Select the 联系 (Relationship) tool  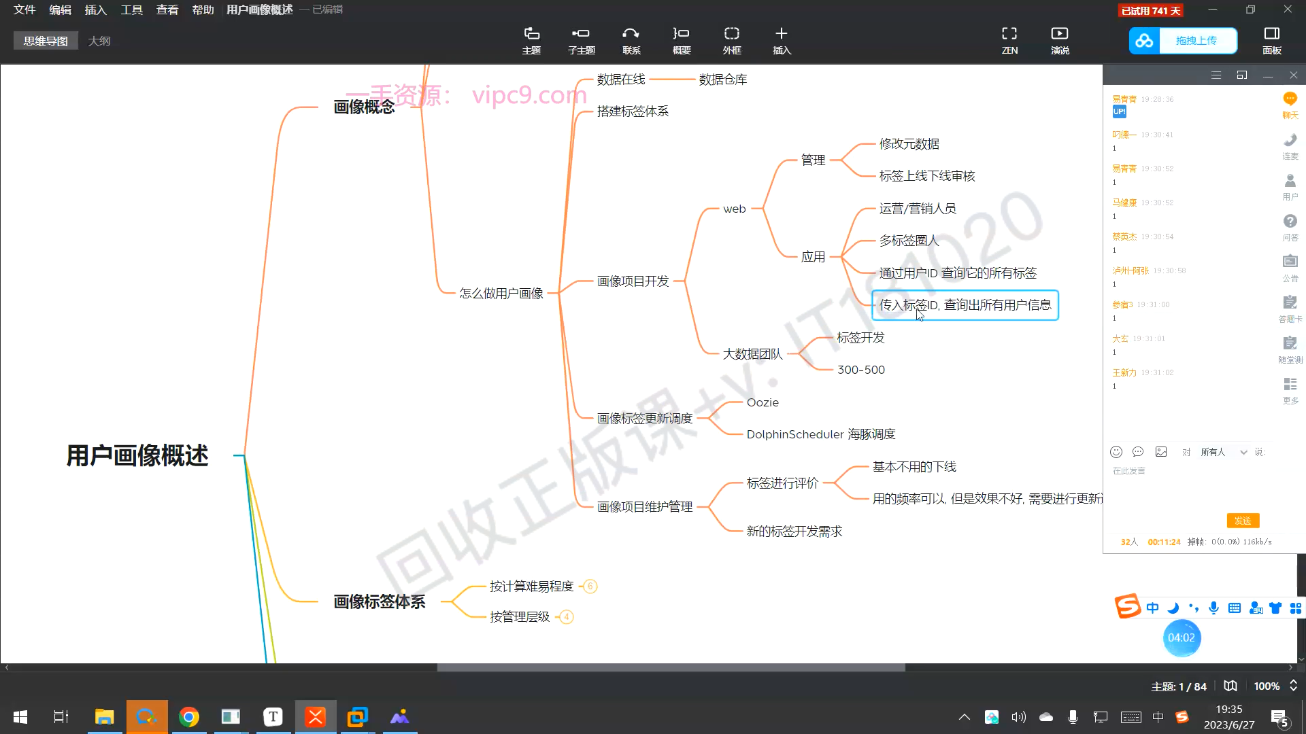[x=631, y=40]
